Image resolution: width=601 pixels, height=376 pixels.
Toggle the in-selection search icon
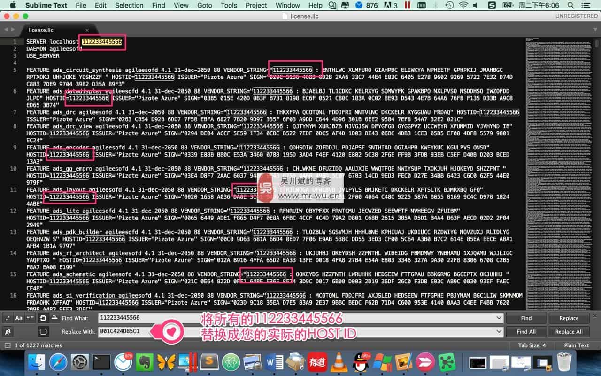tap(54, 318)
